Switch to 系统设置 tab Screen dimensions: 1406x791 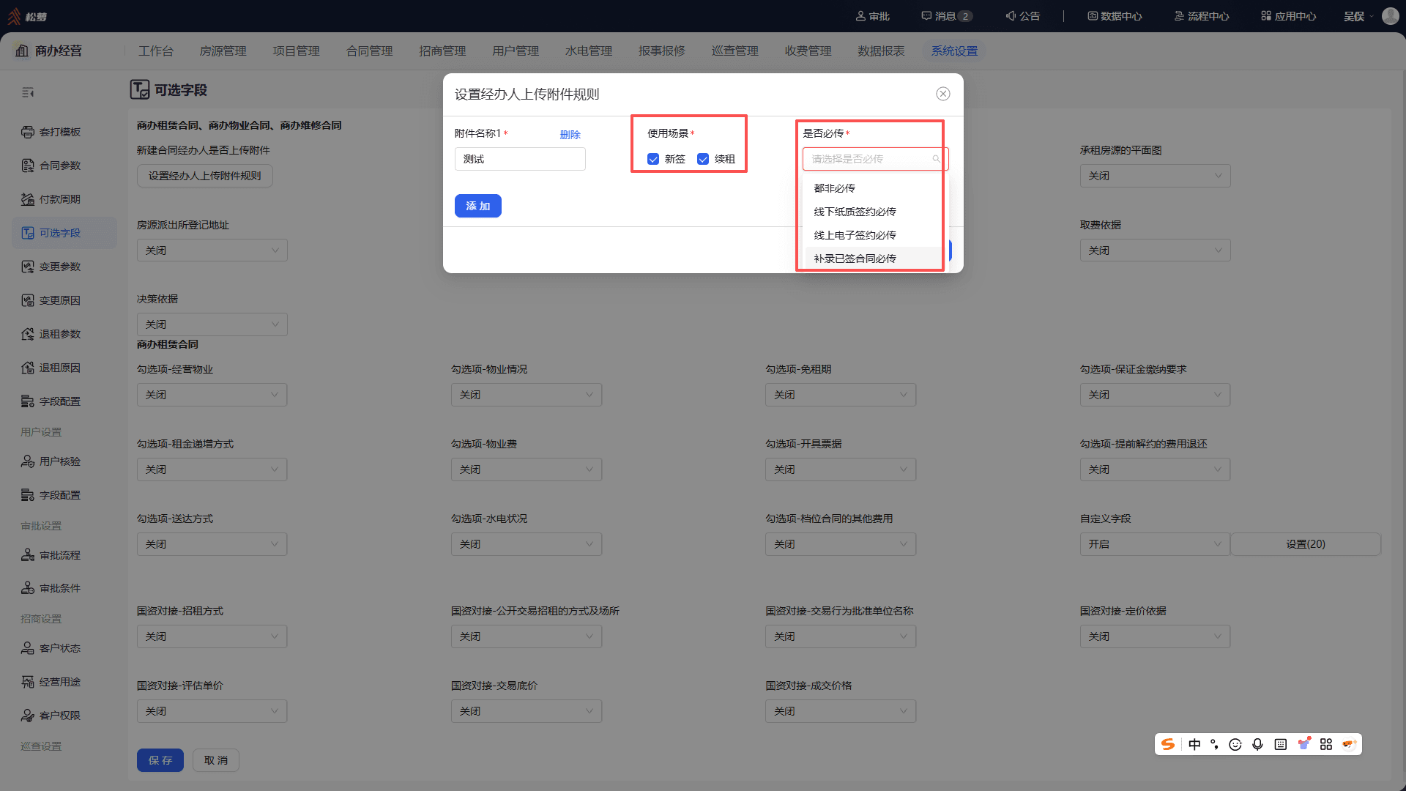(x=954, y=51)
